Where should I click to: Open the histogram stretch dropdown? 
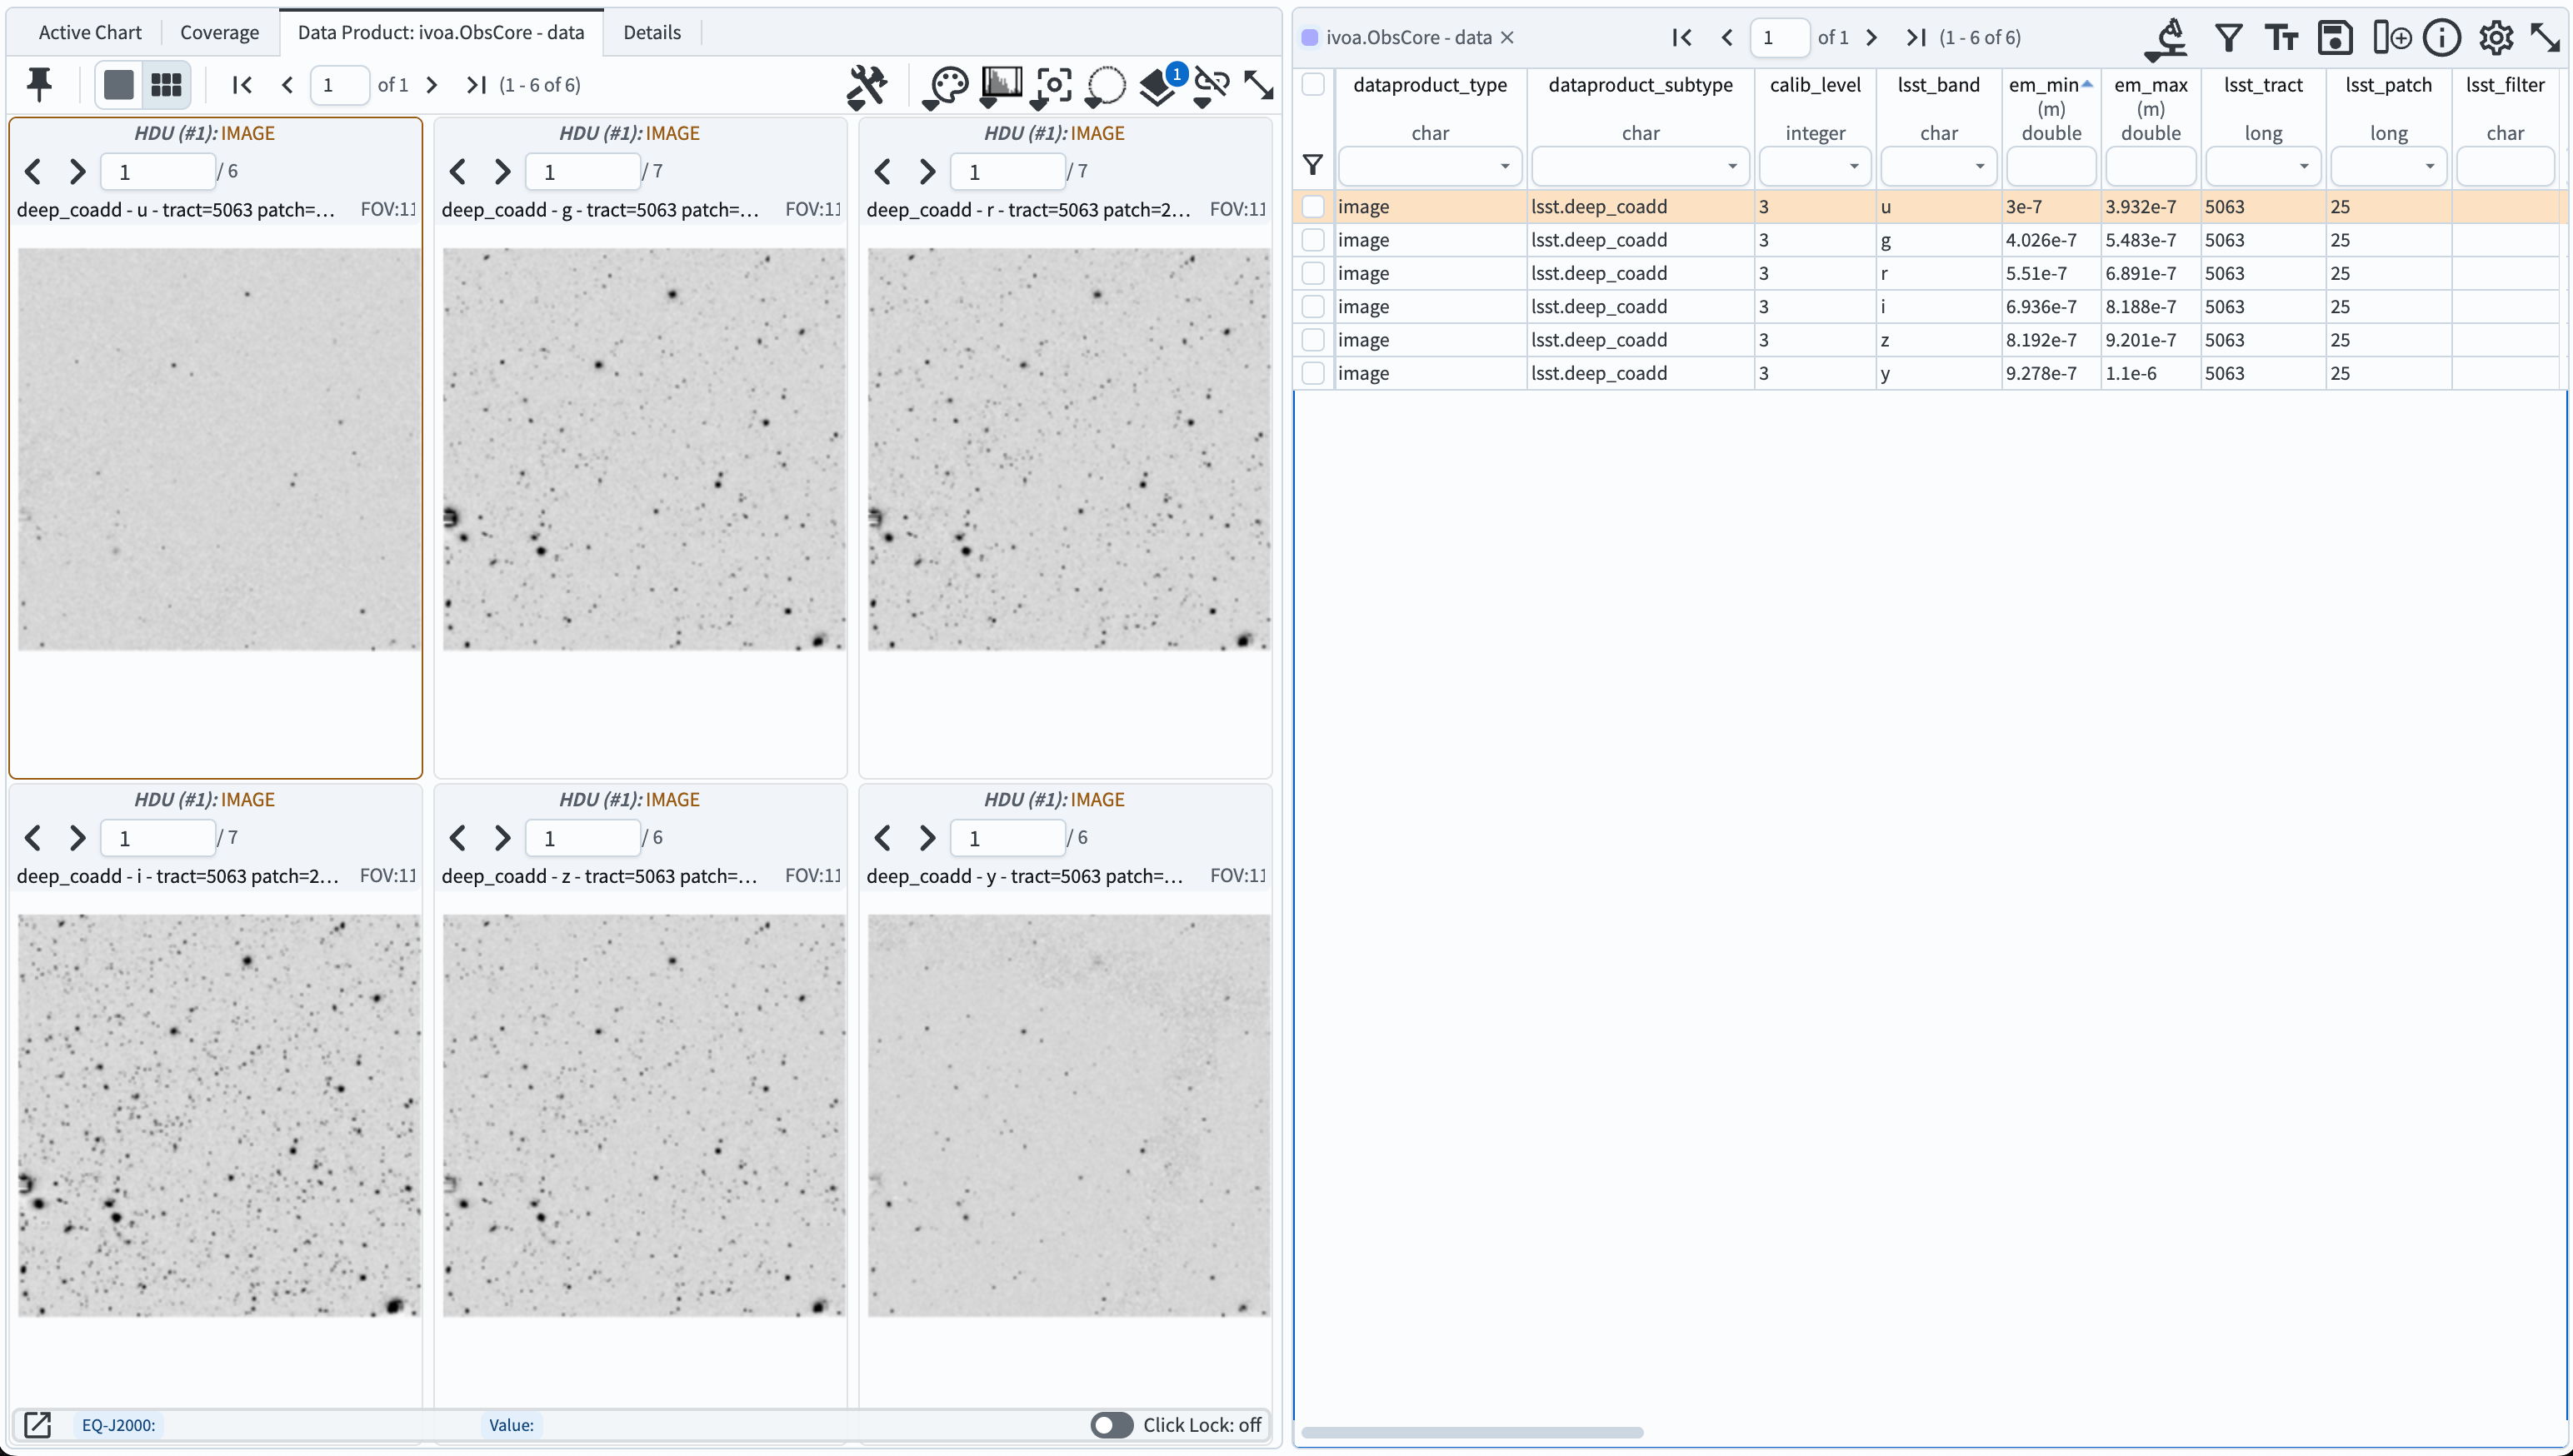(1000, 87)
